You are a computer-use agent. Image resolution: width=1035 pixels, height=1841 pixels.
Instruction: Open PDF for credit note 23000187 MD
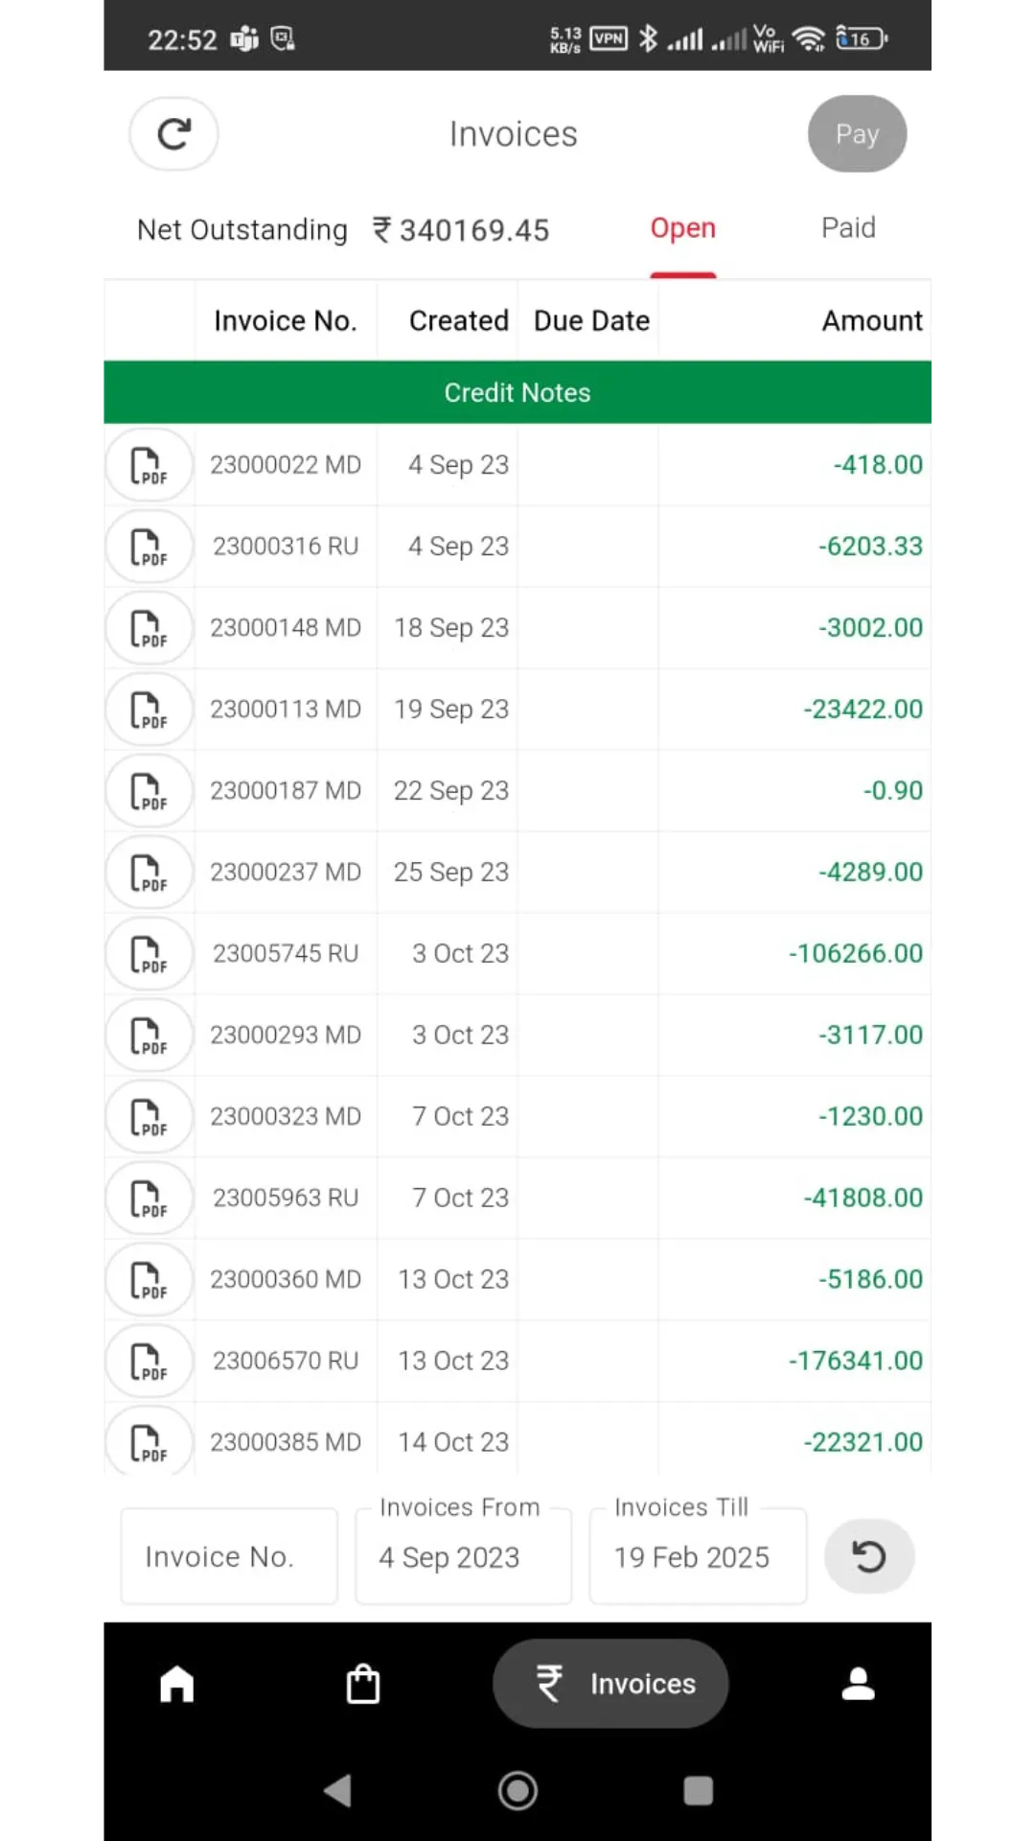click(x=149, y=791)
